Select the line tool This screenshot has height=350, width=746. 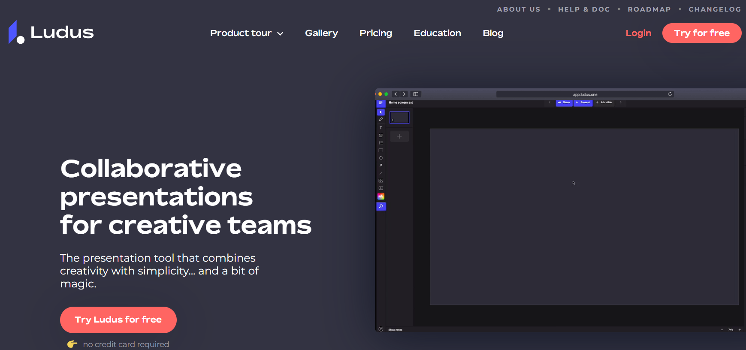pyautogui.click(x=381, y=173)
